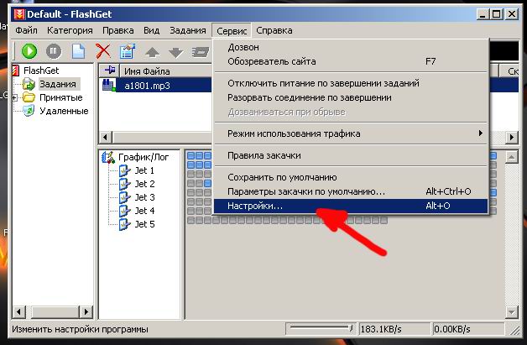This screenshot has height=345, width=527.
Task: Select Удаленные recycle folder
Action: pos(64,111)
